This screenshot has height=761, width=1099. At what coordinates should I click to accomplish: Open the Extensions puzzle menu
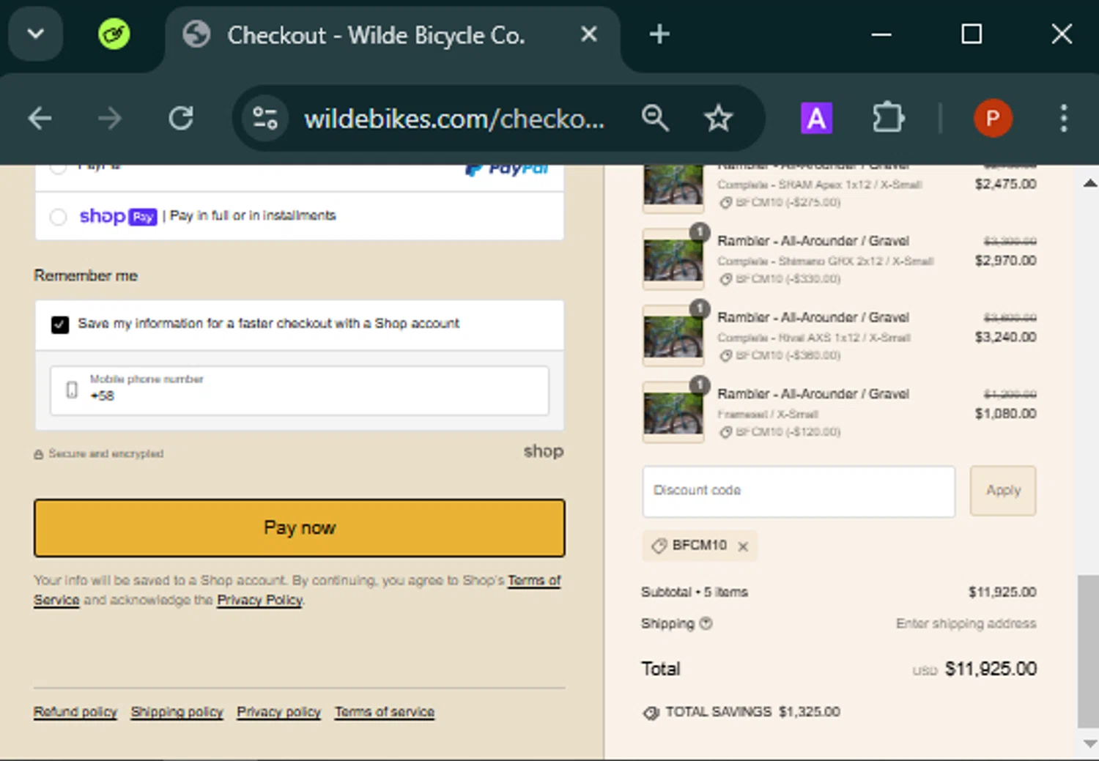[888, 118]
